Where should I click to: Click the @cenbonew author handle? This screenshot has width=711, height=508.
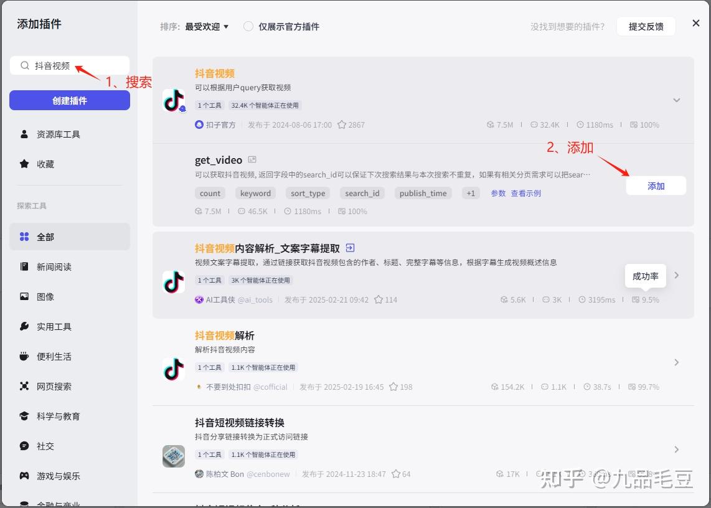268,474
